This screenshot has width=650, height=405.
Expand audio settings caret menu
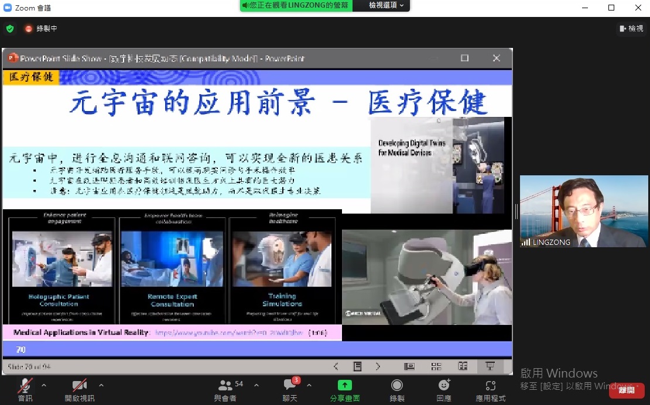[x=44, y=385]
